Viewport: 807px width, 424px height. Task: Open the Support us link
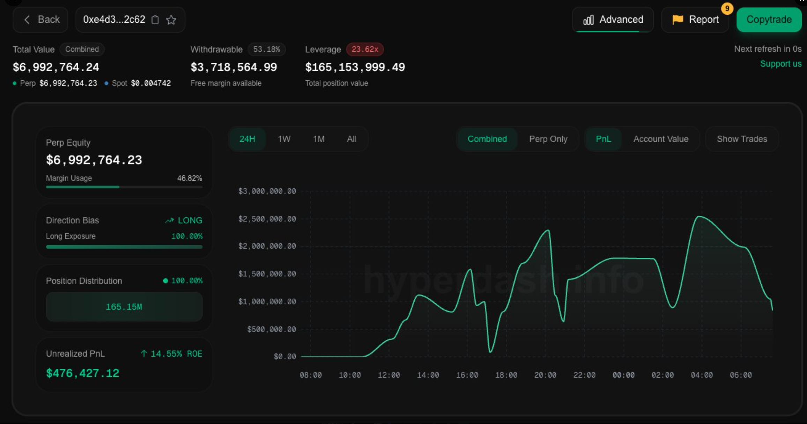[x=780, y=64]
